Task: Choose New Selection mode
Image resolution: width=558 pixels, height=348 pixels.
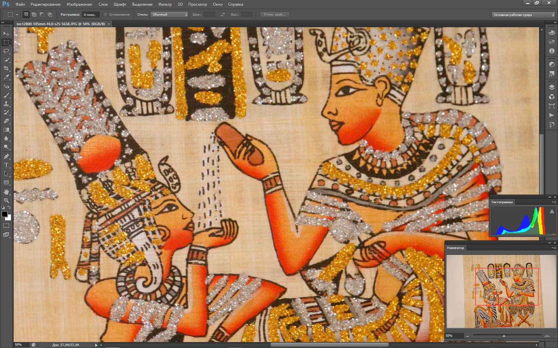Action: pyautogui.click(x=26, y=14)
